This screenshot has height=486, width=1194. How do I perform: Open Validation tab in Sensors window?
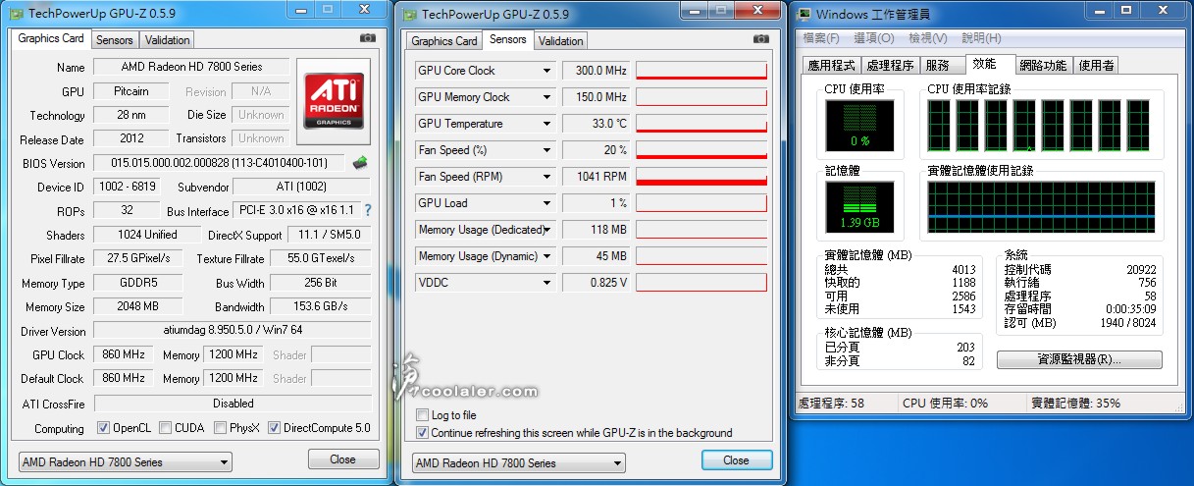coord(561,41)
